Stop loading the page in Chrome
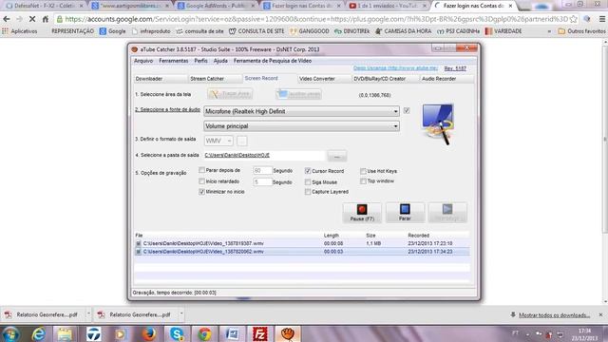 [x=32, y=19]
